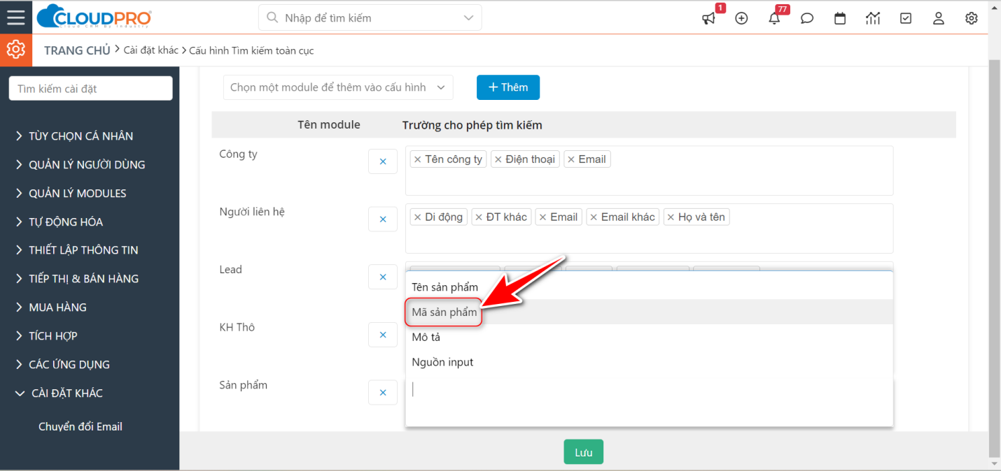Remove the Người liên hệ module row
This screenshot has height=471, width=1001.
pos(383,219)
